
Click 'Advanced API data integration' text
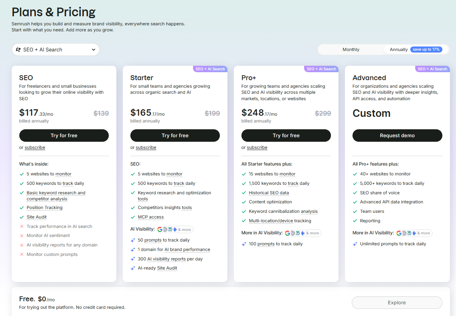pyautogui.click(x=392, y=202)
